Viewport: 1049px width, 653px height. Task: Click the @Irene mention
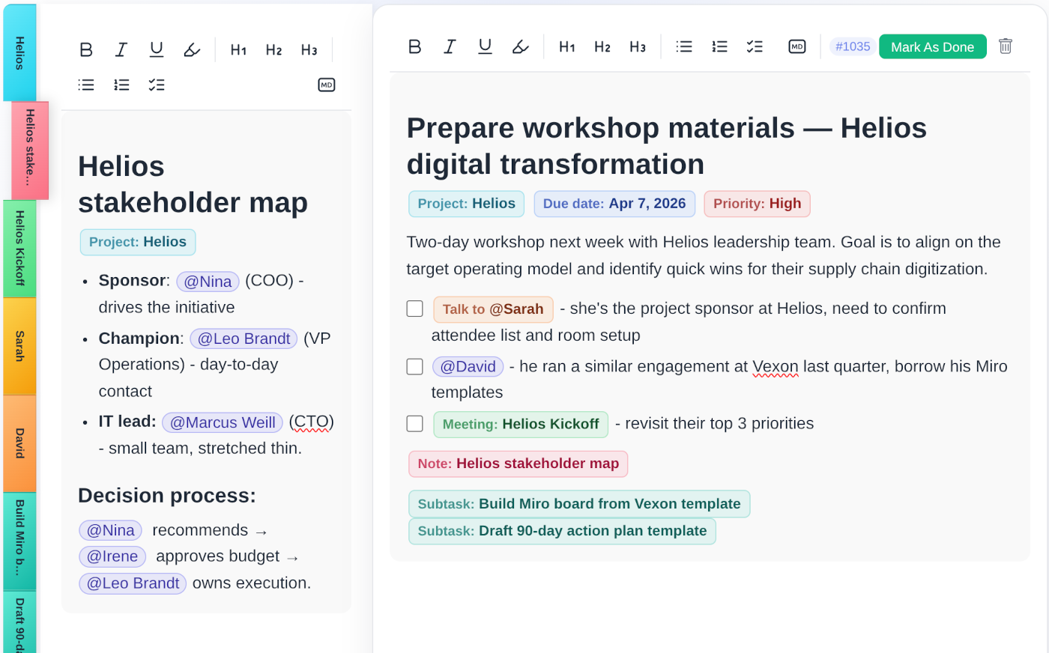pos(112,556)
